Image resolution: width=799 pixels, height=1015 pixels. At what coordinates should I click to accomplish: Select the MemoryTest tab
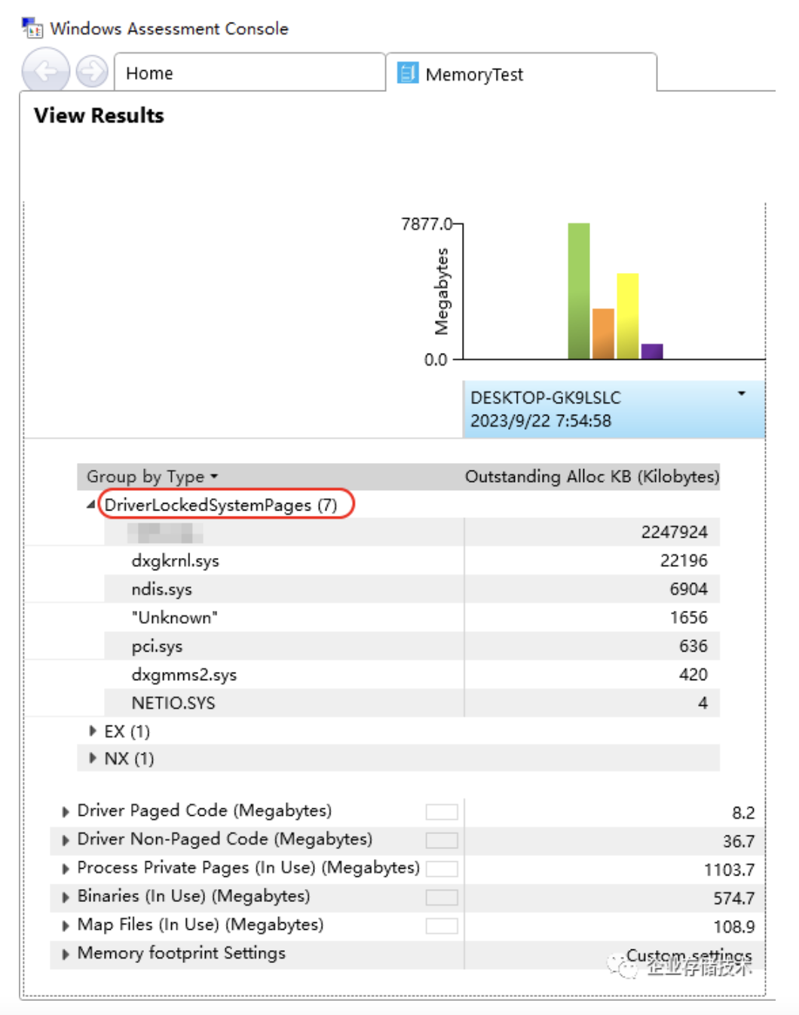point(522,73)
